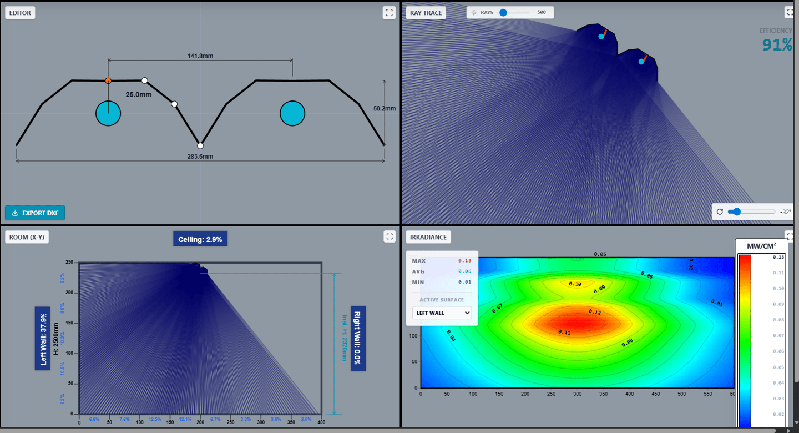The width and height of the screenshot is (799, 433).
Task: Select the white handle right of the orange point
Action: click(x=145, y=80)
